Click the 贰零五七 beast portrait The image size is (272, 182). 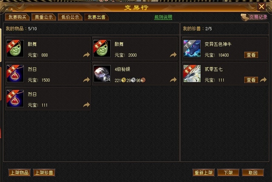pyautogui.click(x=192, y=74)
